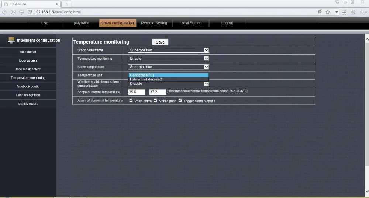This screenshot has width=369, height=198.
Task: Click the Save button
Action: pos(160,42)
